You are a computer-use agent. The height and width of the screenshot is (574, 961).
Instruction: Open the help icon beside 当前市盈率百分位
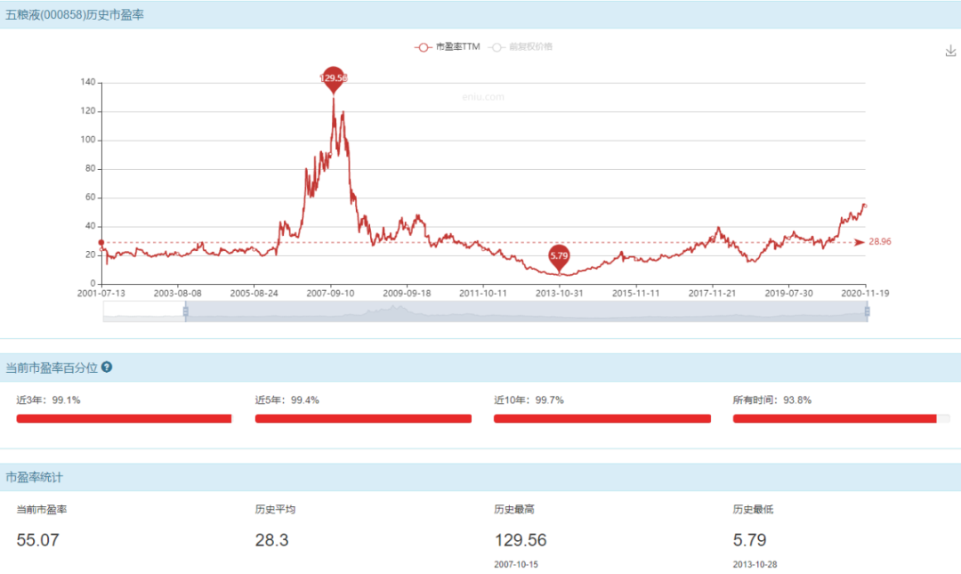tap(107, 368)
